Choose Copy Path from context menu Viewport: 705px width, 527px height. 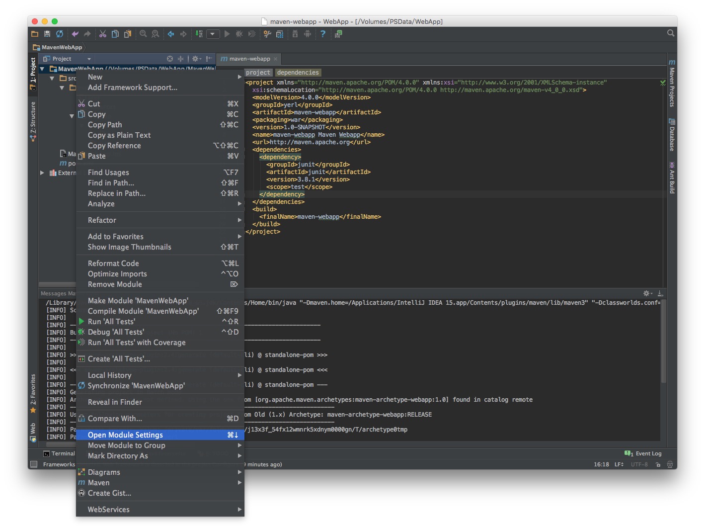pos(160,125)
